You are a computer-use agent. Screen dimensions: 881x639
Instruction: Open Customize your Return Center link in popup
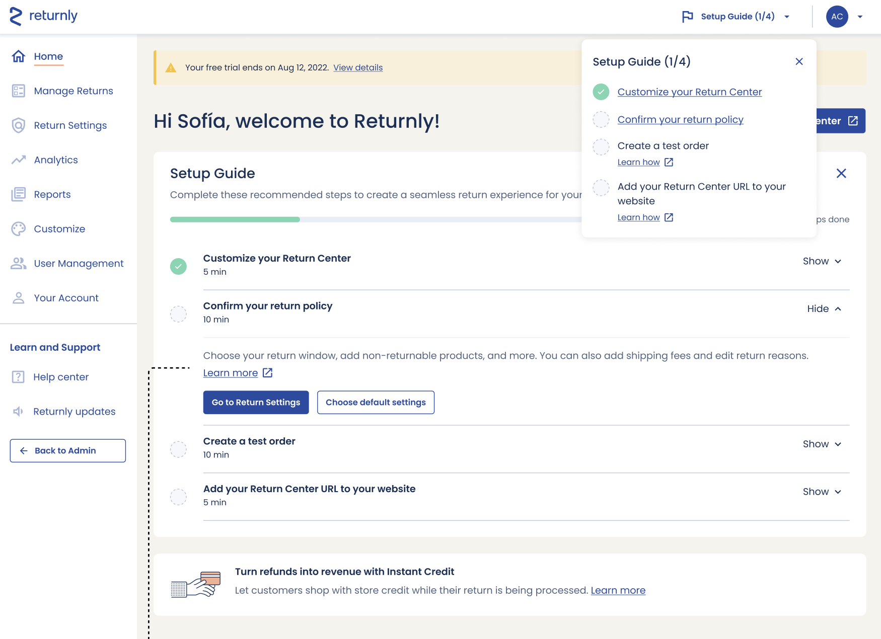[x=690, y=92]
